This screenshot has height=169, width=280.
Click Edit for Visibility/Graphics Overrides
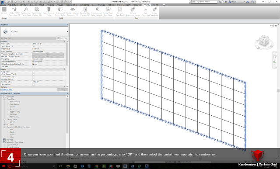[48, 54]
